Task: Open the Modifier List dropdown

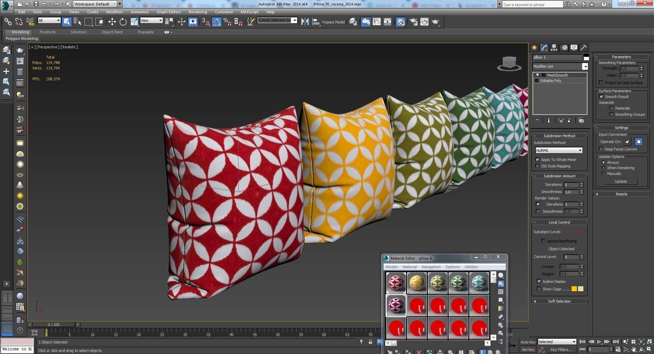Action: point(560,66)
